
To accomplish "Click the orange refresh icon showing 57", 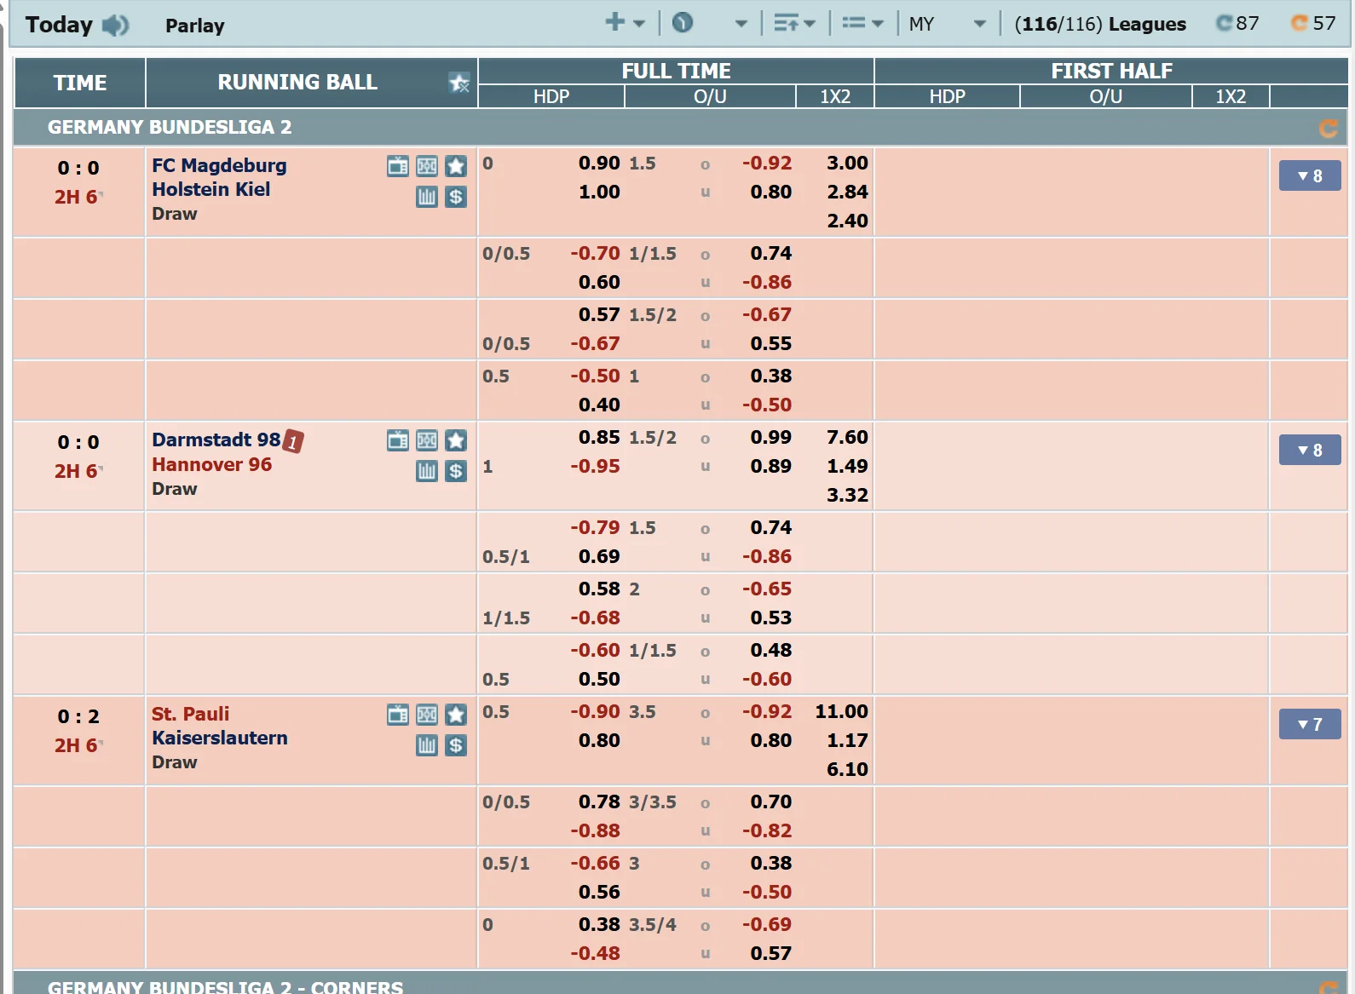I will tap(1300, 23).
